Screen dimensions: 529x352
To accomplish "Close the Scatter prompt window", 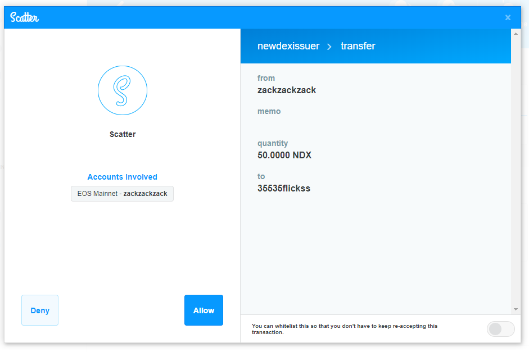I will pyautogui.click(x=508, y=17).
